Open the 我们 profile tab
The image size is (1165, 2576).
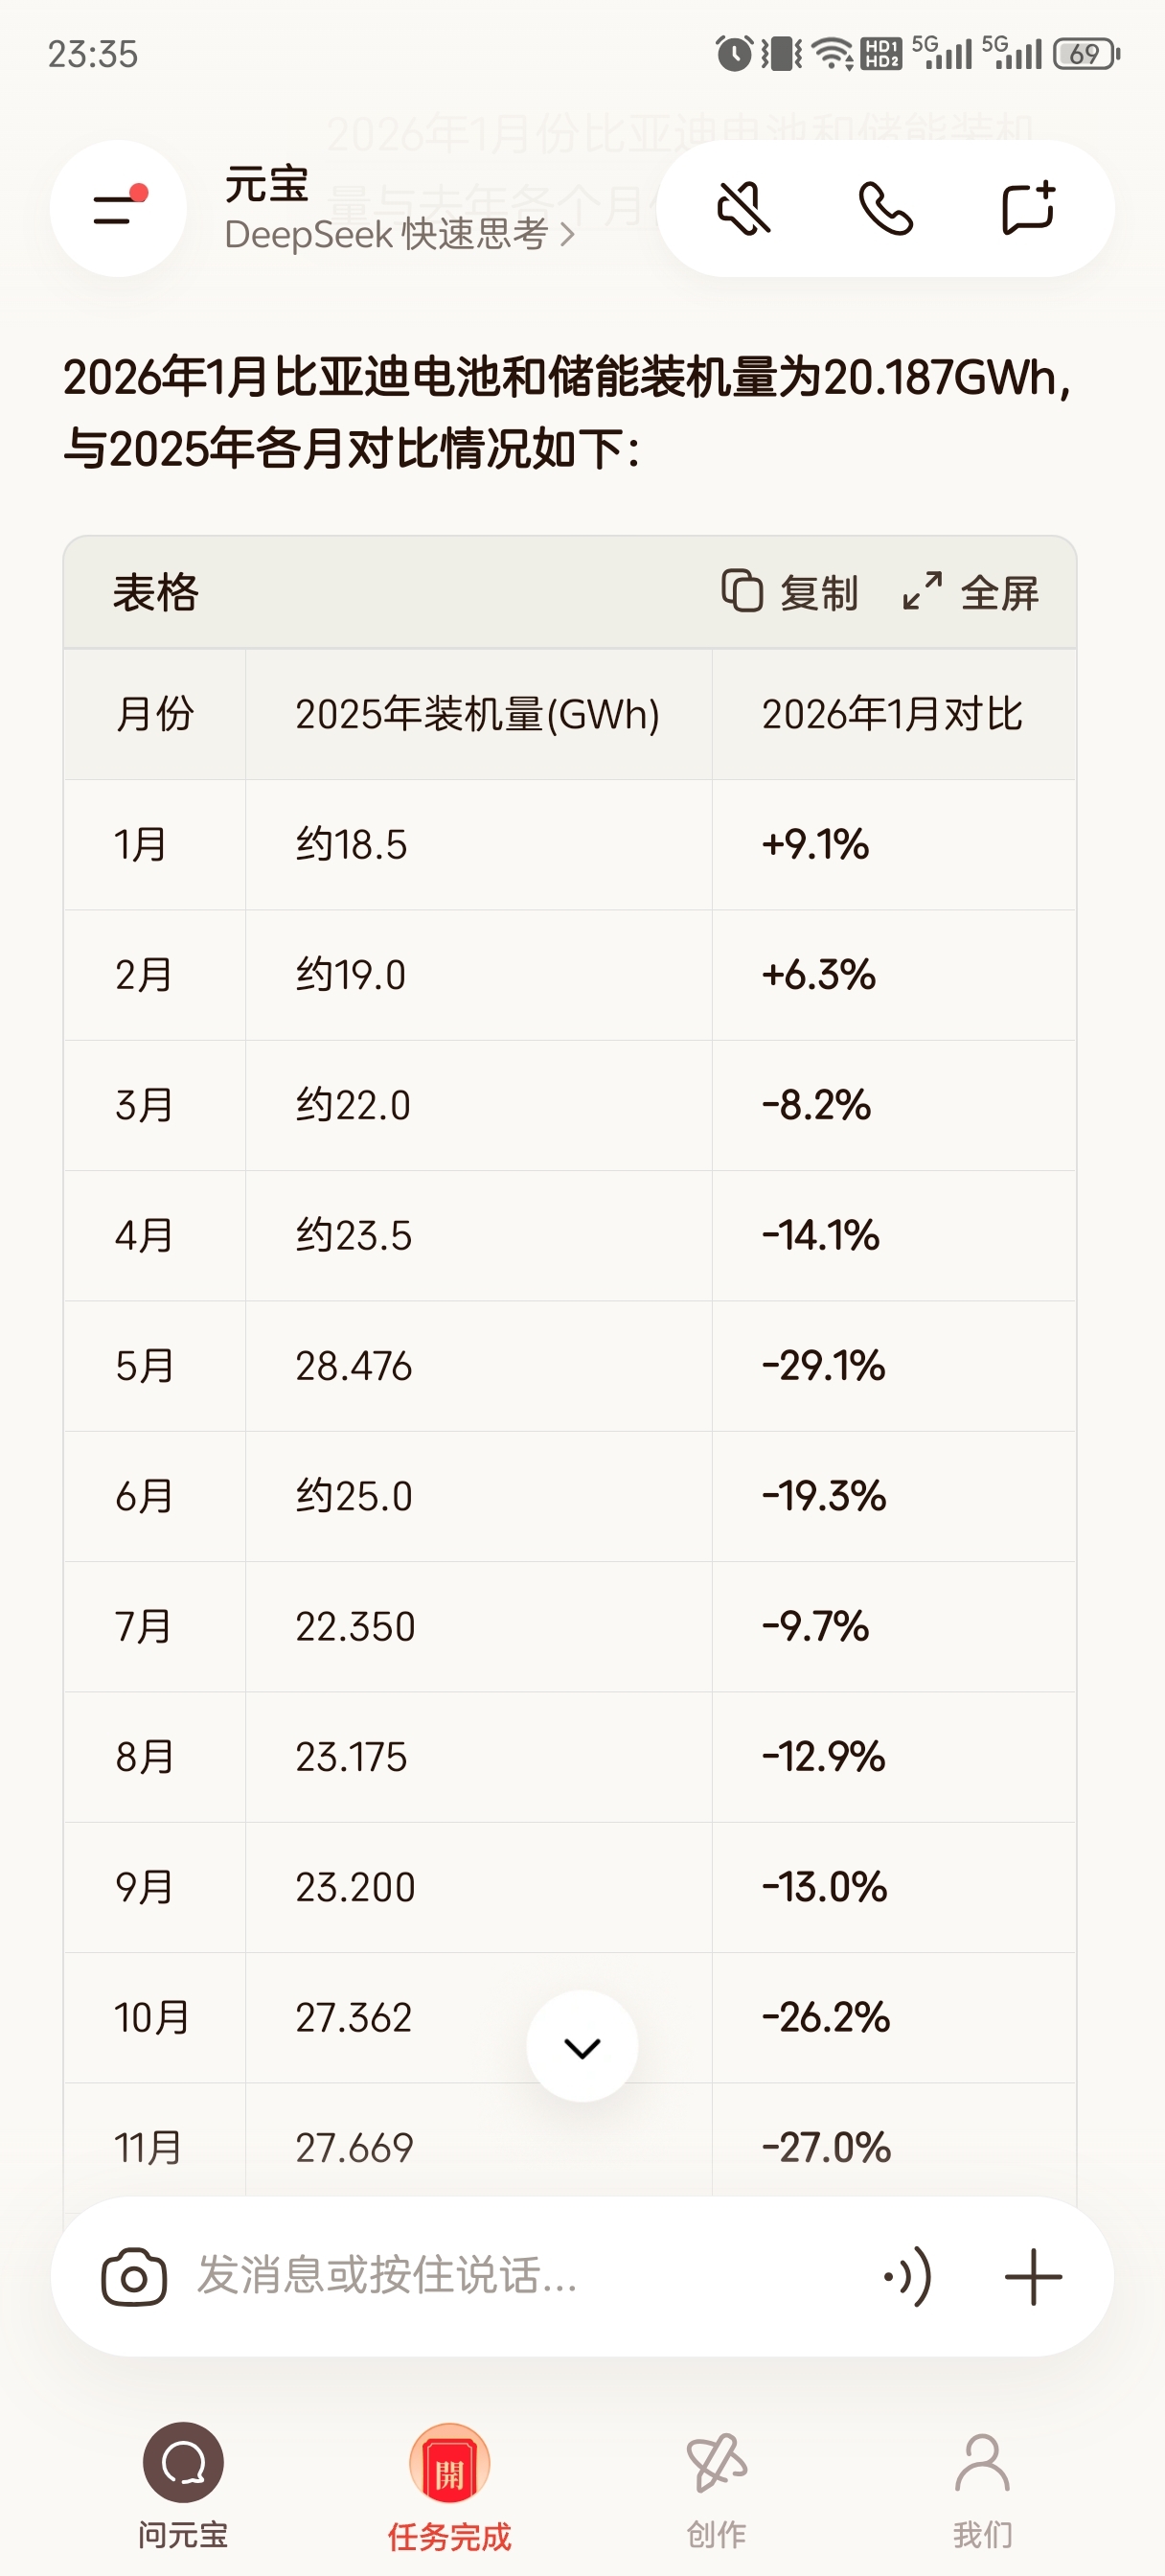point(982,2485)
